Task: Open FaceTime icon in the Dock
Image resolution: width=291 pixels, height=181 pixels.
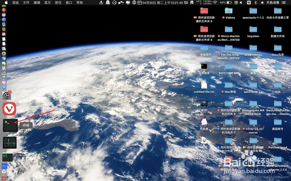Action: coord(4,63)
